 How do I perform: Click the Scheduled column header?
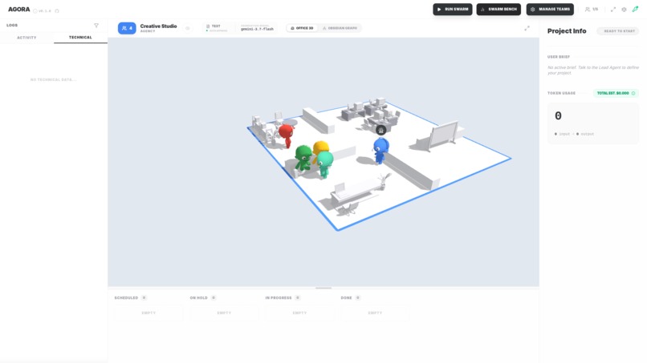[x=126, y=297]
